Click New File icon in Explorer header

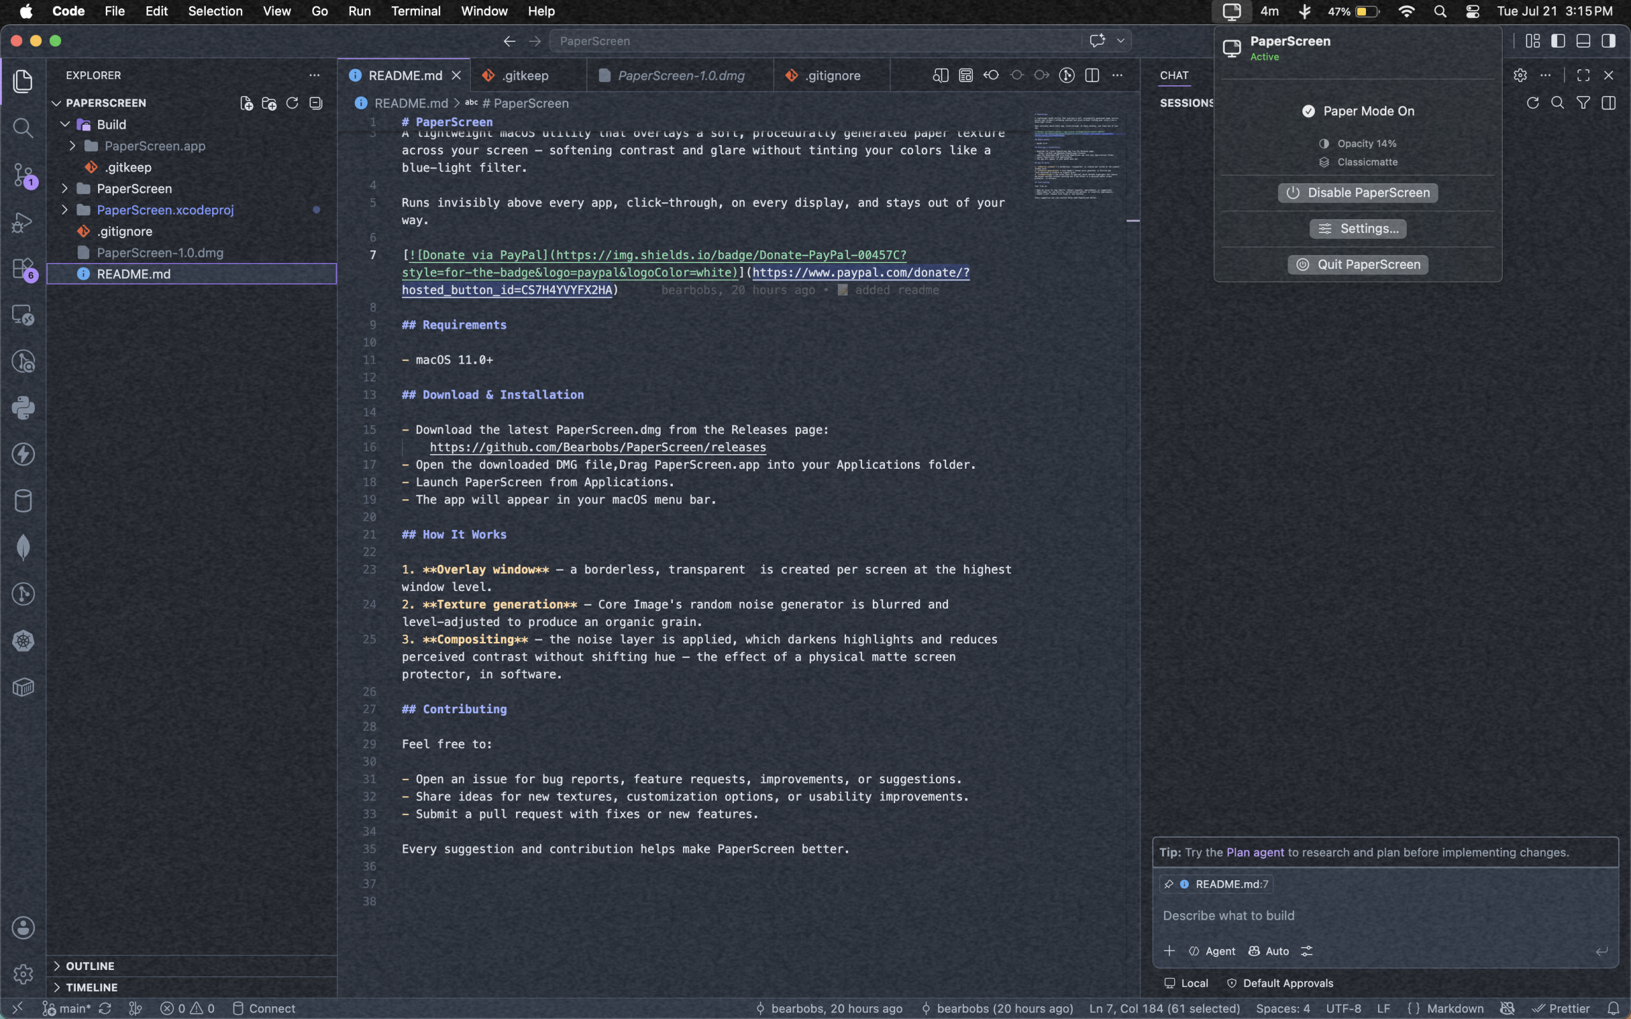pyautogui.click(x=246, y=103)
